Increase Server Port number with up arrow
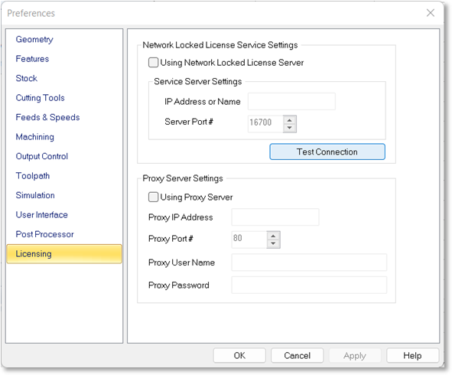The image size is (452, 375). pos(289,119)
